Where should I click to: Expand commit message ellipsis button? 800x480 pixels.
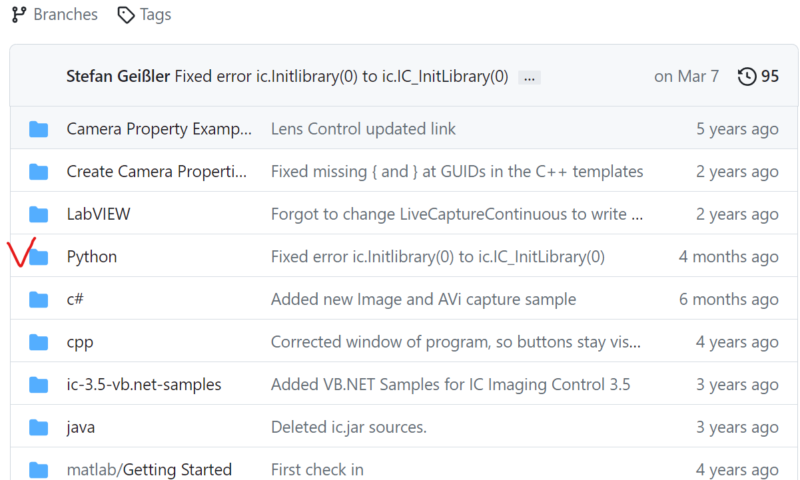[x=530, y=77]
